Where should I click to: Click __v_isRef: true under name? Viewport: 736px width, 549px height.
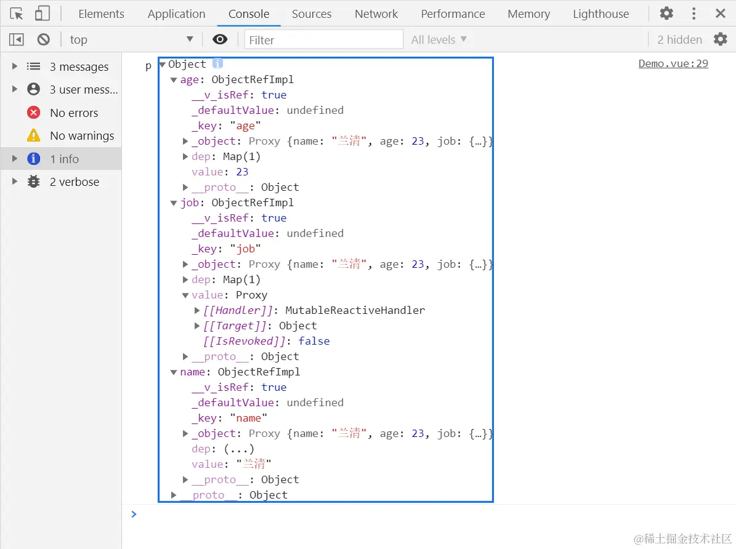(x=239, y=387)
